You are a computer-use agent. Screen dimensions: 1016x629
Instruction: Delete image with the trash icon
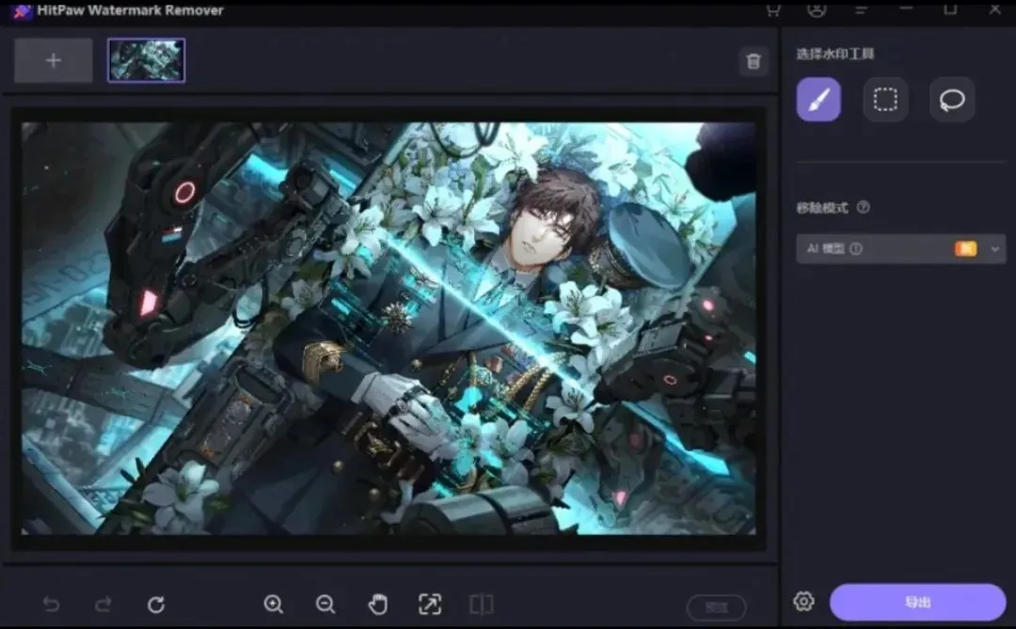[x=753, y=61]
